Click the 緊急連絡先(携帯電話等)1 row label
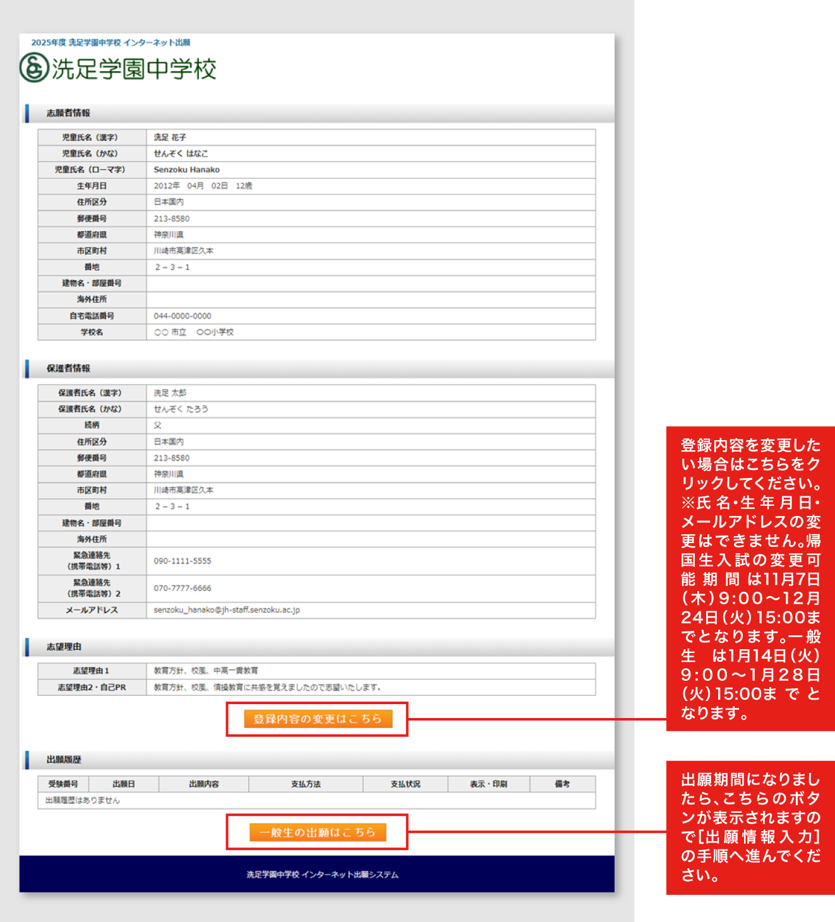835x922 pixels. pos(92,561)
